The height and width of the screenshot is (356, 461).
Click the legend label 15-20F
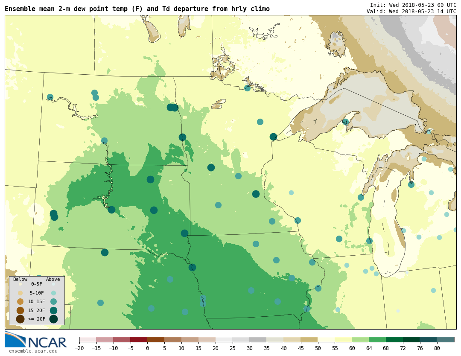click(x=37, y=310)
